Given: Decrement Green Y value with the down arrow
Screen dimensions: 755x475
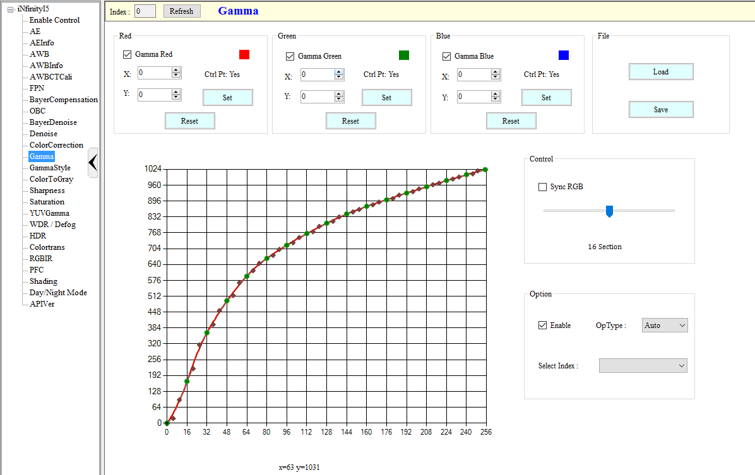Looking at the screenshot, I should (x=338, y=100).
